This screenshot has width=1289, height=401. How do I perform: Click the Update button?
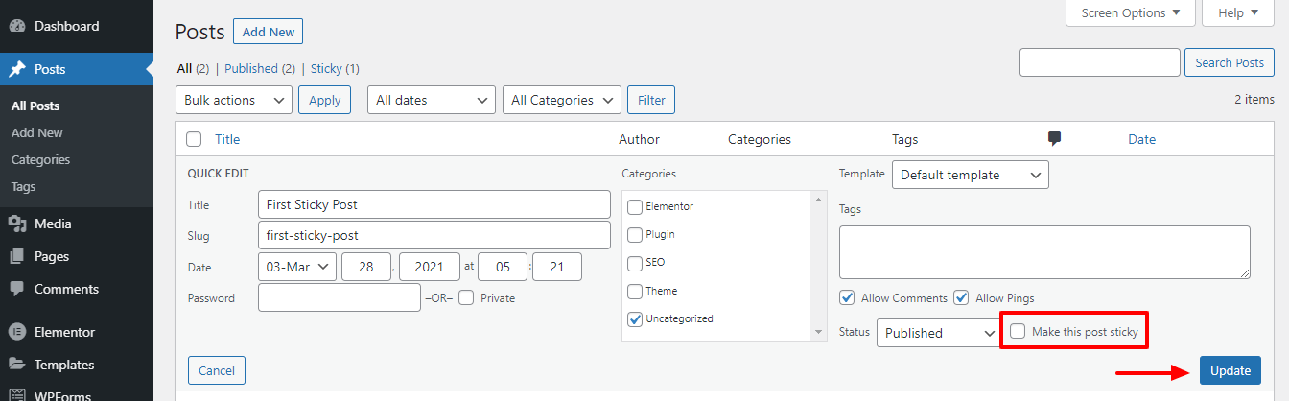1230,370
